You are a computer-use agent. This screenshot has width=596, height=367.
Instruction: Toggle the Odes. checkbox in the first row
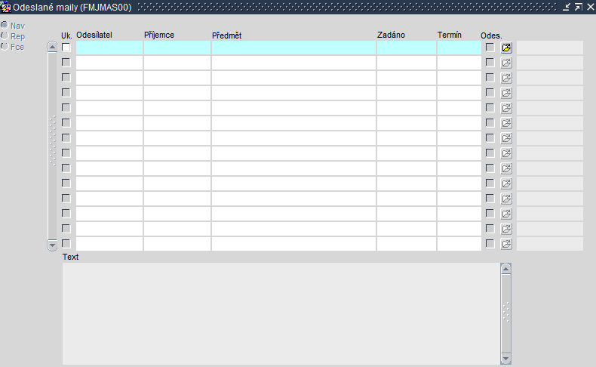(x=490, y=47)
